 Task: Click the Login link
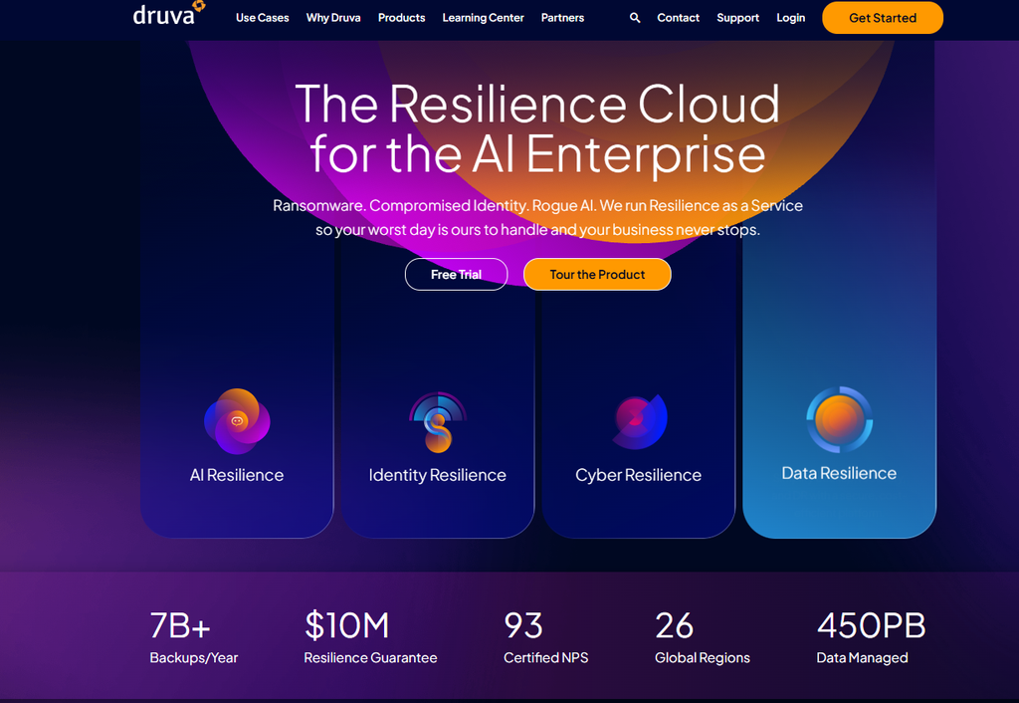(x=791, y=18)
